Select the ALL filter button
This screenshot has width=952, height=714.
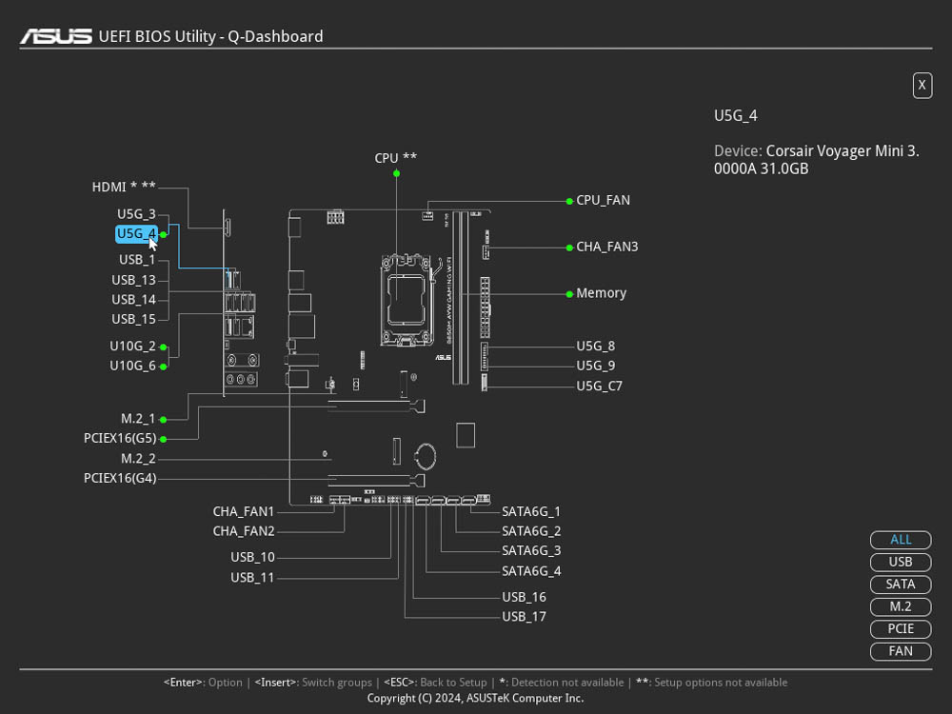coord(901,540)
